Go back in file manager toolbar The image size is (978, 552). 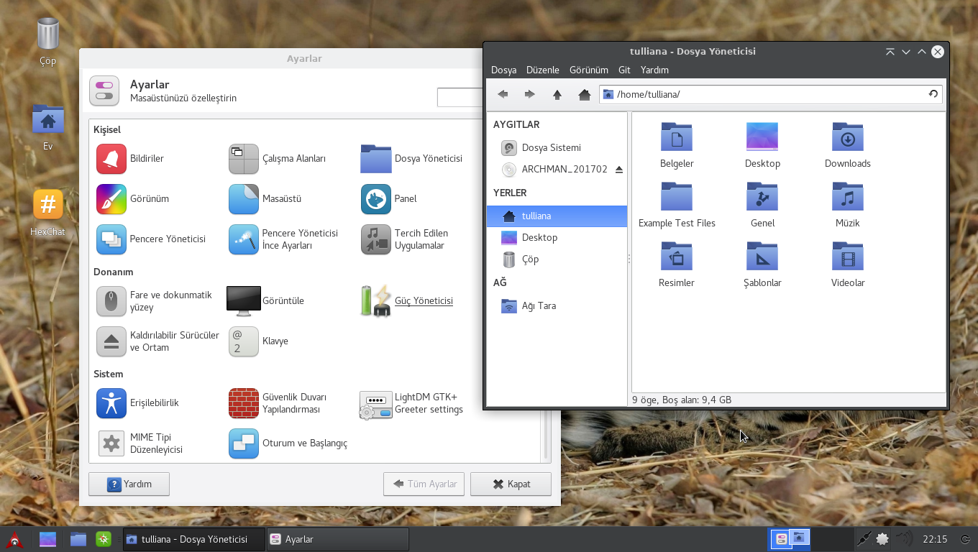(x=503, y=94)
